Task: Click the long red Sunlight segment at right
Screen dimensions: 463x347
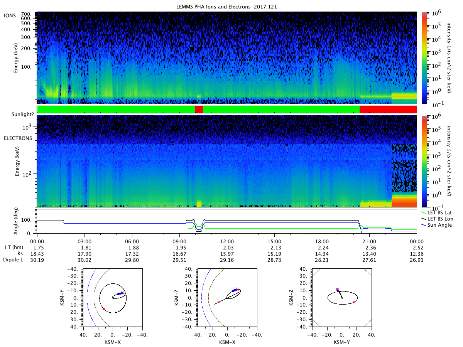Action: coord(388,109)
